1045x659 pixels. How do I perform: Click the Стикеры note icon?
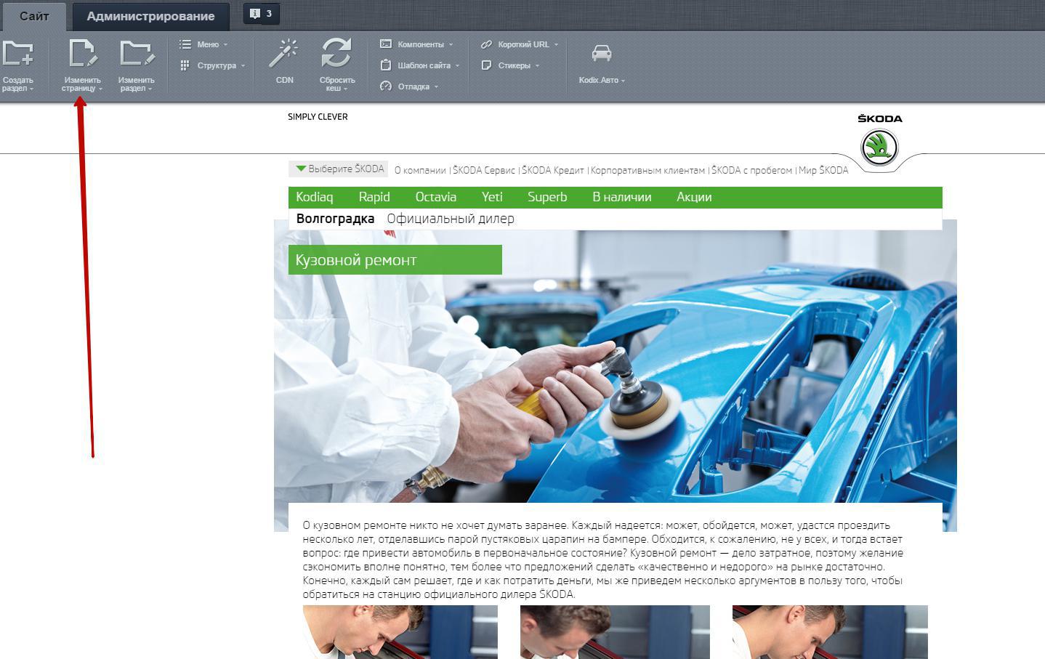[486, 65]
